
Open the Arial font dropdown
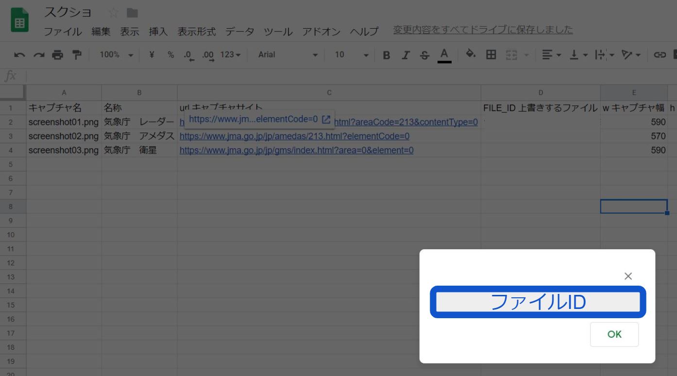288,55
